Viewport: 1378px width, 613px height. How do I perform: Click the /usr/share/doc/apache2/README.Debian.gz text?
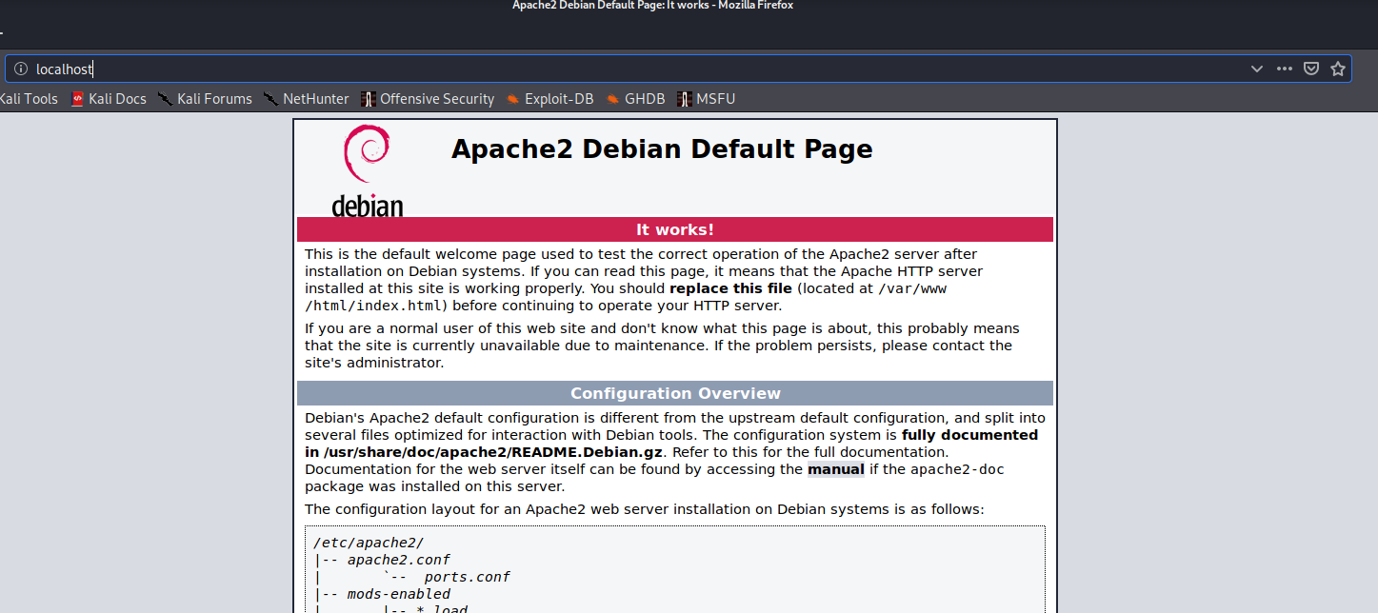coord(493,452)
